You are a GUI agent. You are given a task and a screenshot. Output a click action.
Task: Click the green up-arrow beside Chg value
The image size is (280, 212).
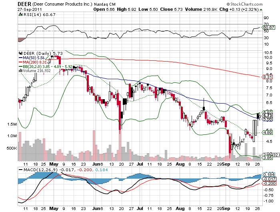pyautogui.click(x=261, y=10)
